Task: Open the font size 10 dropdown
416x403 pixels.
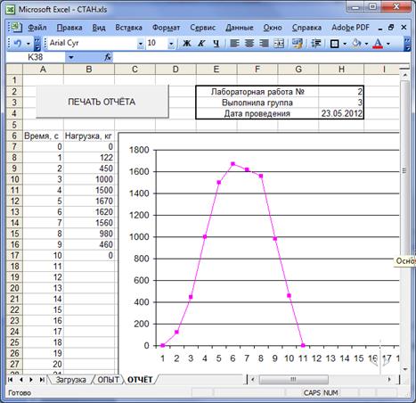Action: [171, 44]
